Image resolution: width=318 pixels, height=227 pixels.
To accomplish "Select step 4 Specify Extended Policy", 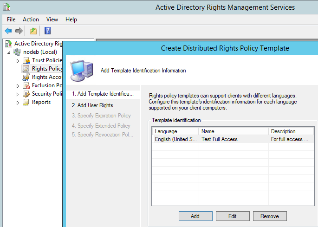I will 101,126.
